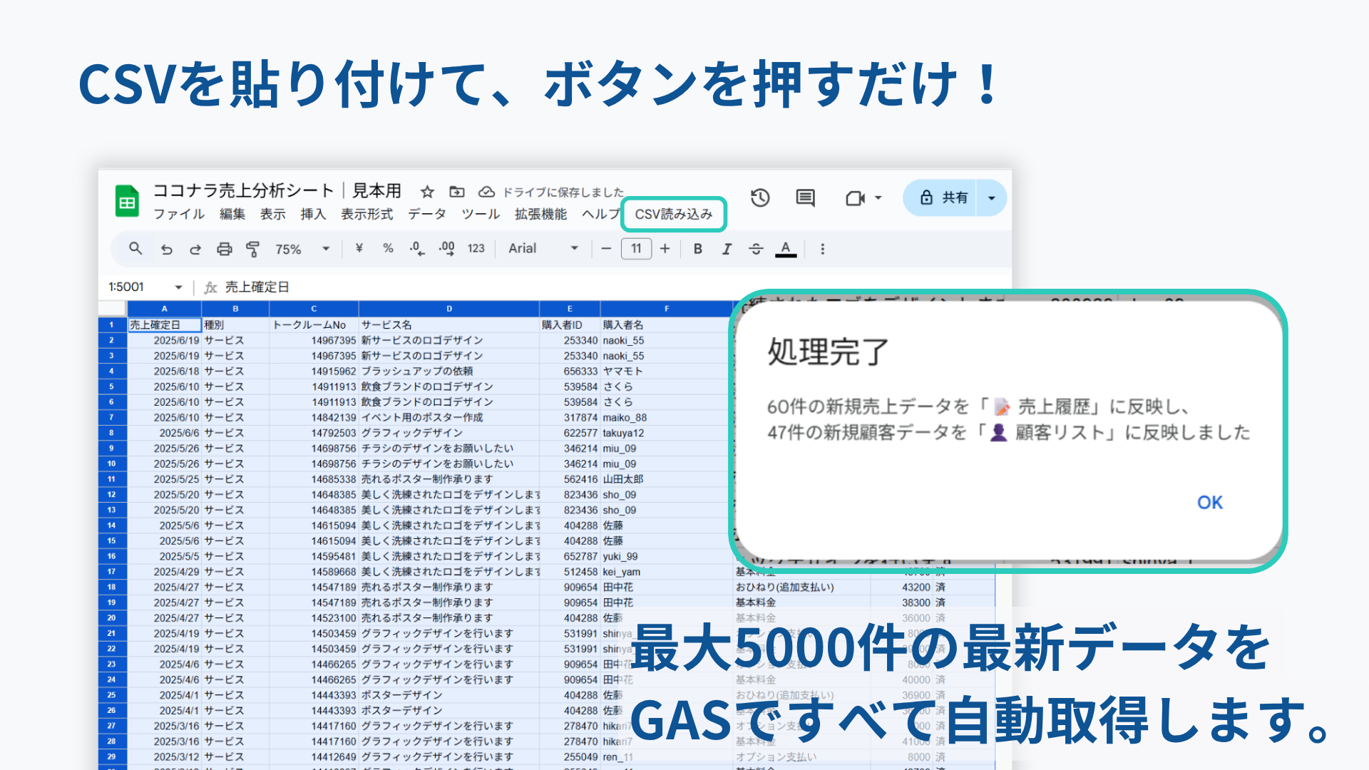Screen dimensions: 1369x770
Task: Click the search magnifier in toolbar
Action: 135,249
